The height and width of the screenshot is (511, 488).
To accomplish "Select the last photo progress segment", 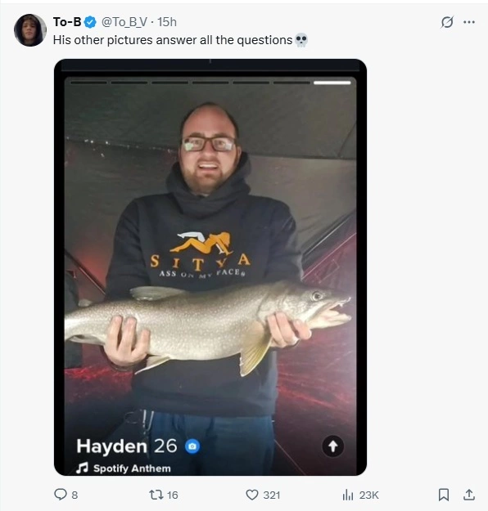I will [x=332, y=83].
